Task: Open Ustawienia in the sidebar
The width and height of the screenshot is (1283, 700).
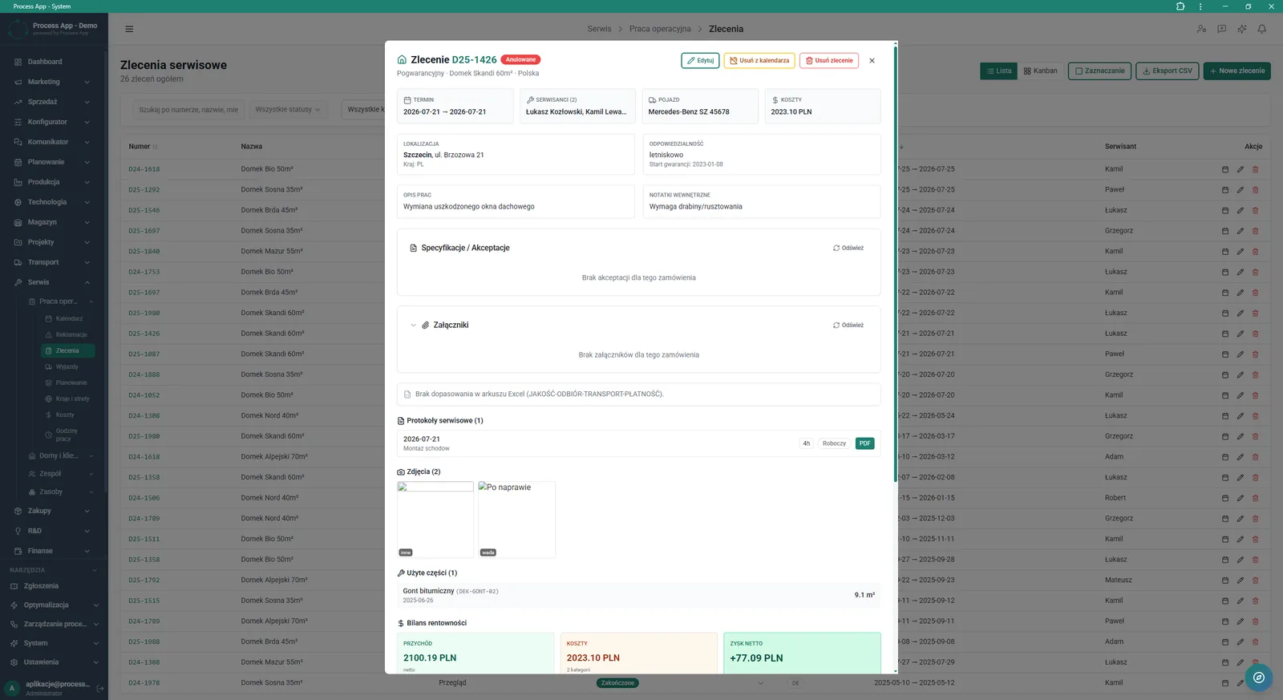Action: (53, 662)
